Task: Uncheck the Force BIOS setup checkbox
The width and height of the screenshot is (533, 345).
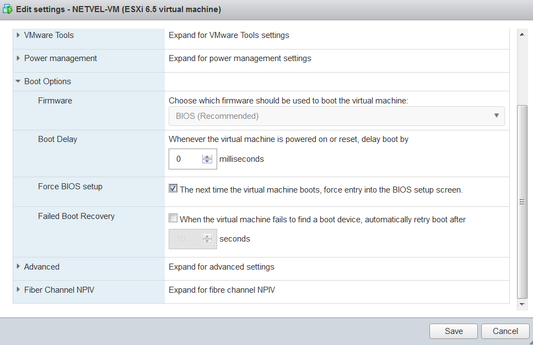Action: click(173, 188)
